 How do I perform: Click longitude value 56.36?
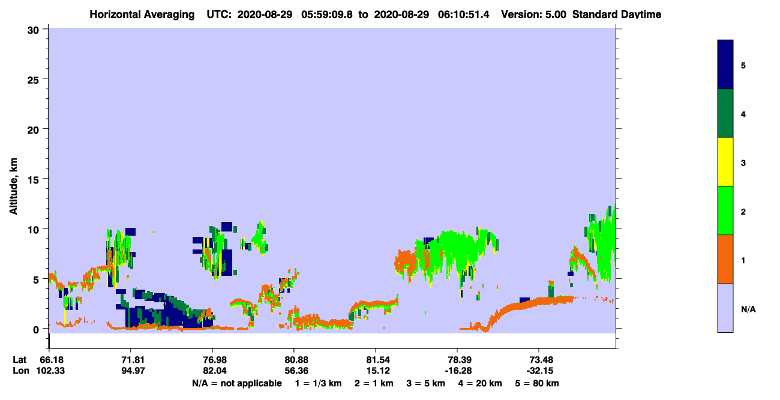click(294, 371)
